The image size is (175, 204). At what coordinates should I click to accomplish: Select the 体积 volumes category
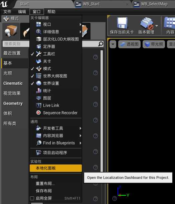click(15, 113)
